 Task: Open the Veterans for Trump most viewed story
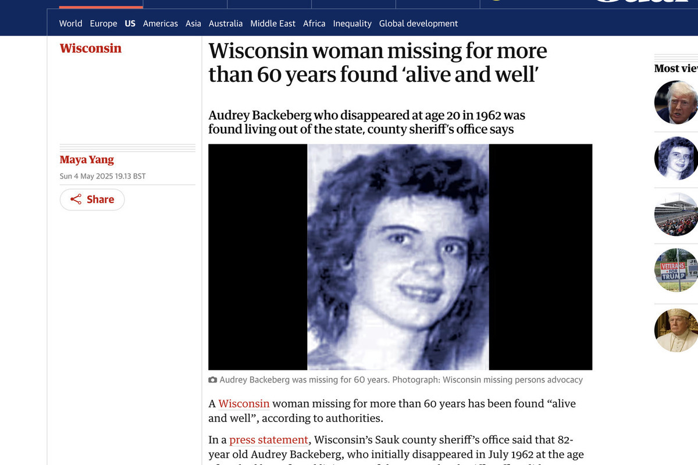pyautogui.click(x=676, y=270)
